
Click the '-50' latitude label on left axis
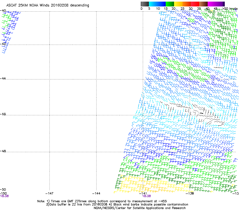[3, 189]
